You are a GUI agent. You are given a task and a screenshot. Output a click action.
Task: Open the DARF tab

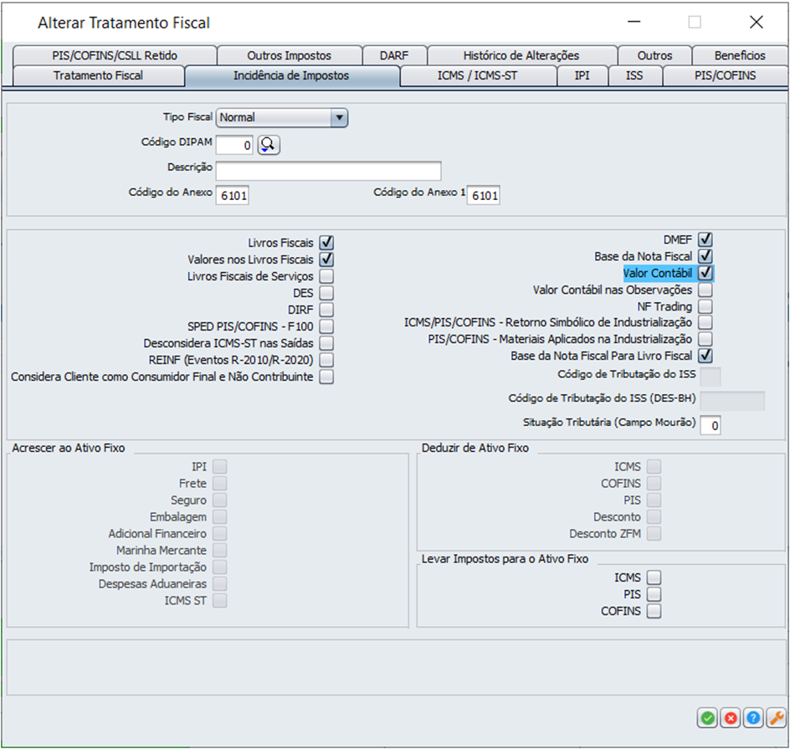[x=394, y=55]
